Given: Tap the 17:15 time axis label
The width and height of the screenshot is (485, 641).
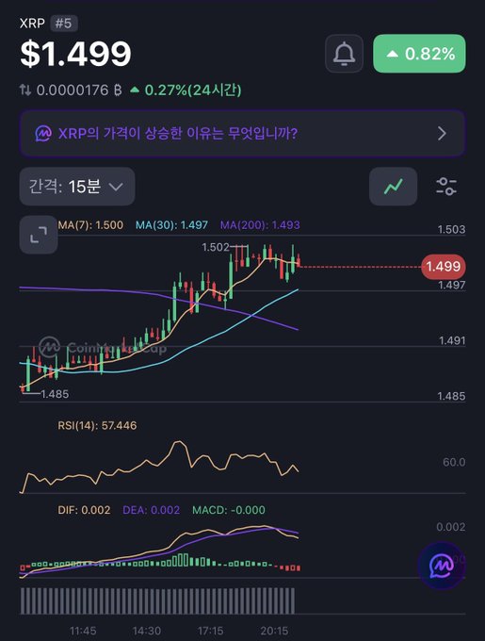Looking at the screenshot, I should point(211,631).
